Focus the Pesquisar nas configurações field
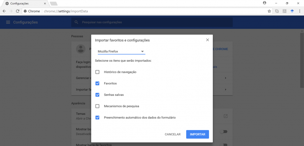 [152, 22]
